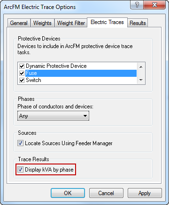Click the Apply button
The image size is (169, 205).
[x=145, y=193]
